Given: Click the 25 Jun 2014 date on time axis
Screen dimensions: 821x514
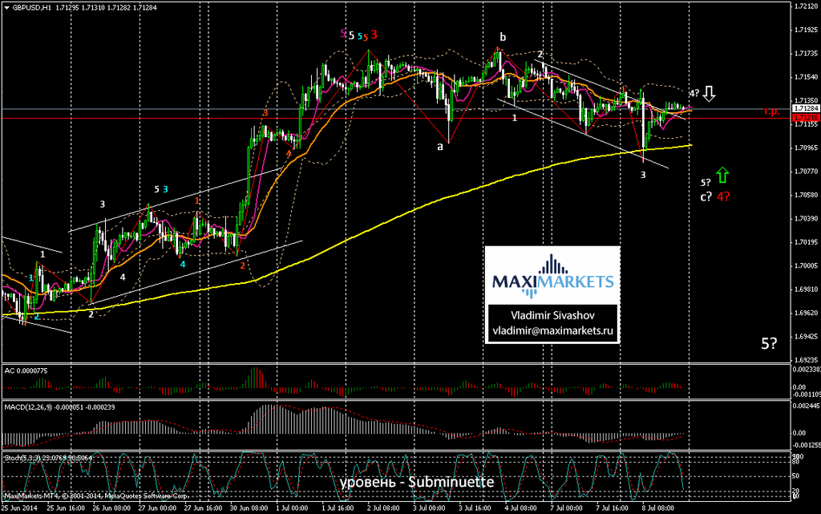Looking at the screenshot, I should tap(18, 508).
